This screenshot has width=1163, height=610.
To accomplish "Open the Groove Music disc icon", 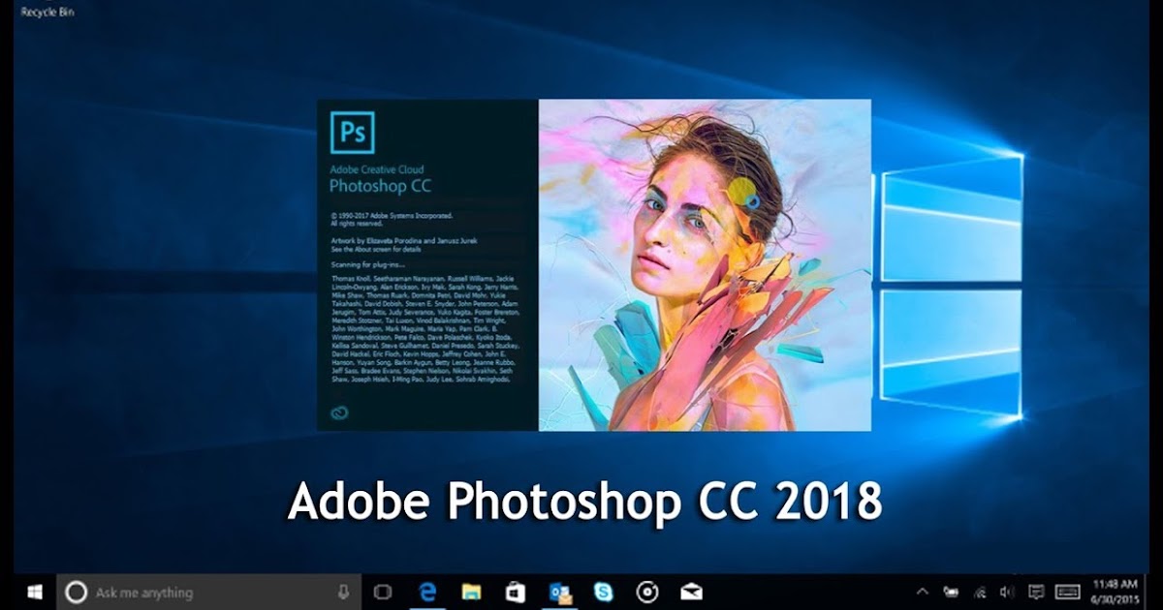I will click(x=647, y=592).
